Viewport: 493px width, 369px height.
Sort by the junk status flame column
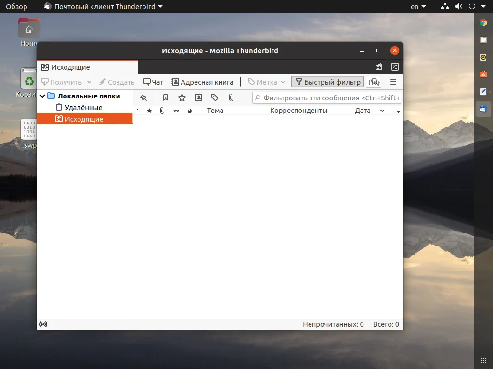pyautogui.click(x=190, y=111)
